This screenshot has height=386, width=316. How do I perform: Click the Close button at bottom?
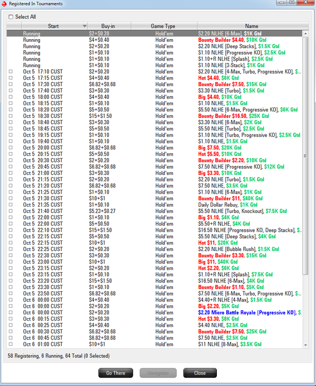click(200, 373)
